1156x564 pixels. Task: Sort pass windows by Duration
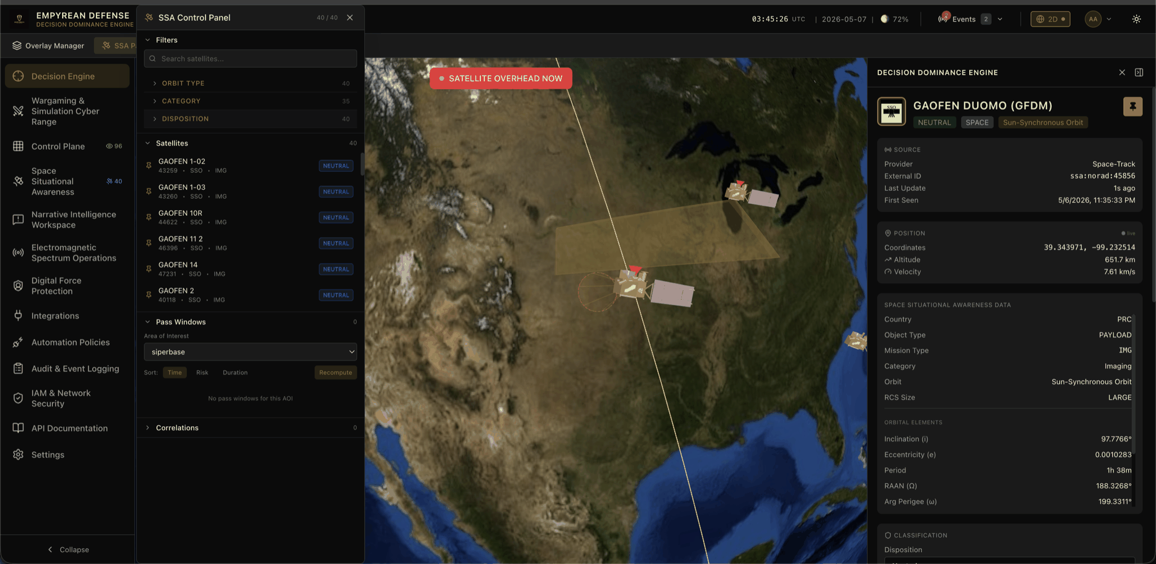point(235,373)
